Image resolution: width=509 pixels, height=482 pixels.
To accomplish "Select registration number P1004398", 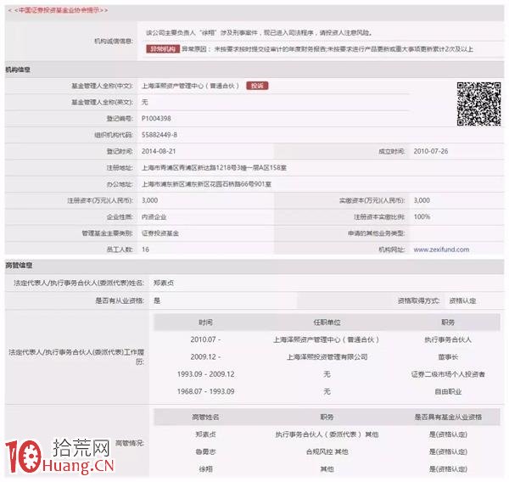I will 156,119.
